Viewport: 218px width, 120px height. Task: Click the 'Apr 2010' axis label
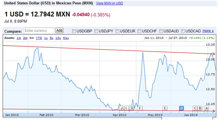[120, 115]
